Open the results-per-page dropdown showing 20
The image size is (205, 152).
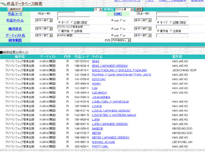tap(98, 9)
